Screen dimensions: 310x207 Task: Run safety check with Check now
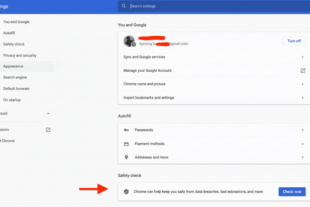(x=292, y=192)
